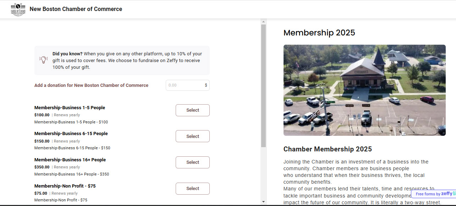The width and height of the screenshot is (456, 206).
Task: Click the 'New Boston Chamber of Commerce' header title
Action: (x=76, y=9)
